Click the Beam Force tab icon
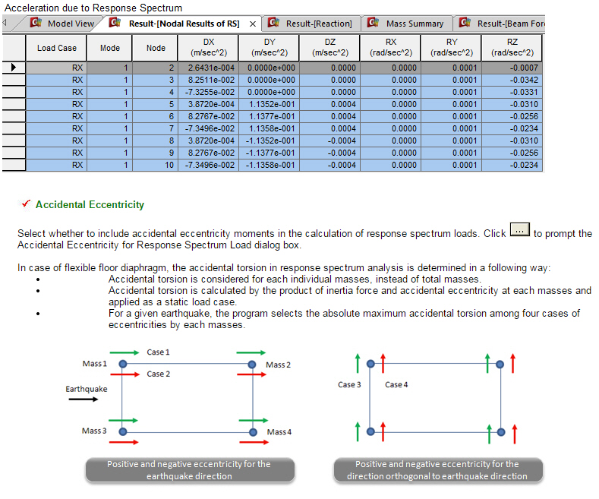Screen dimensions: 599x499 click(x=465, y=24)
